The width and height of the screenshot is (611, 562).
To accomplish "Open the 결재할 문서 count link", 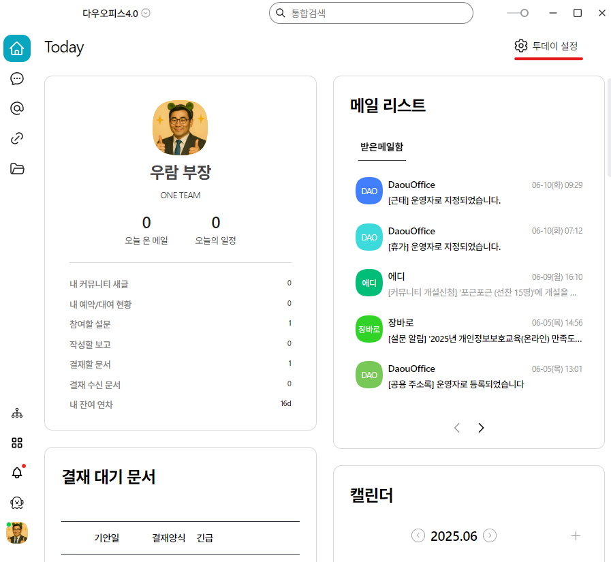I will pos(289,364).
